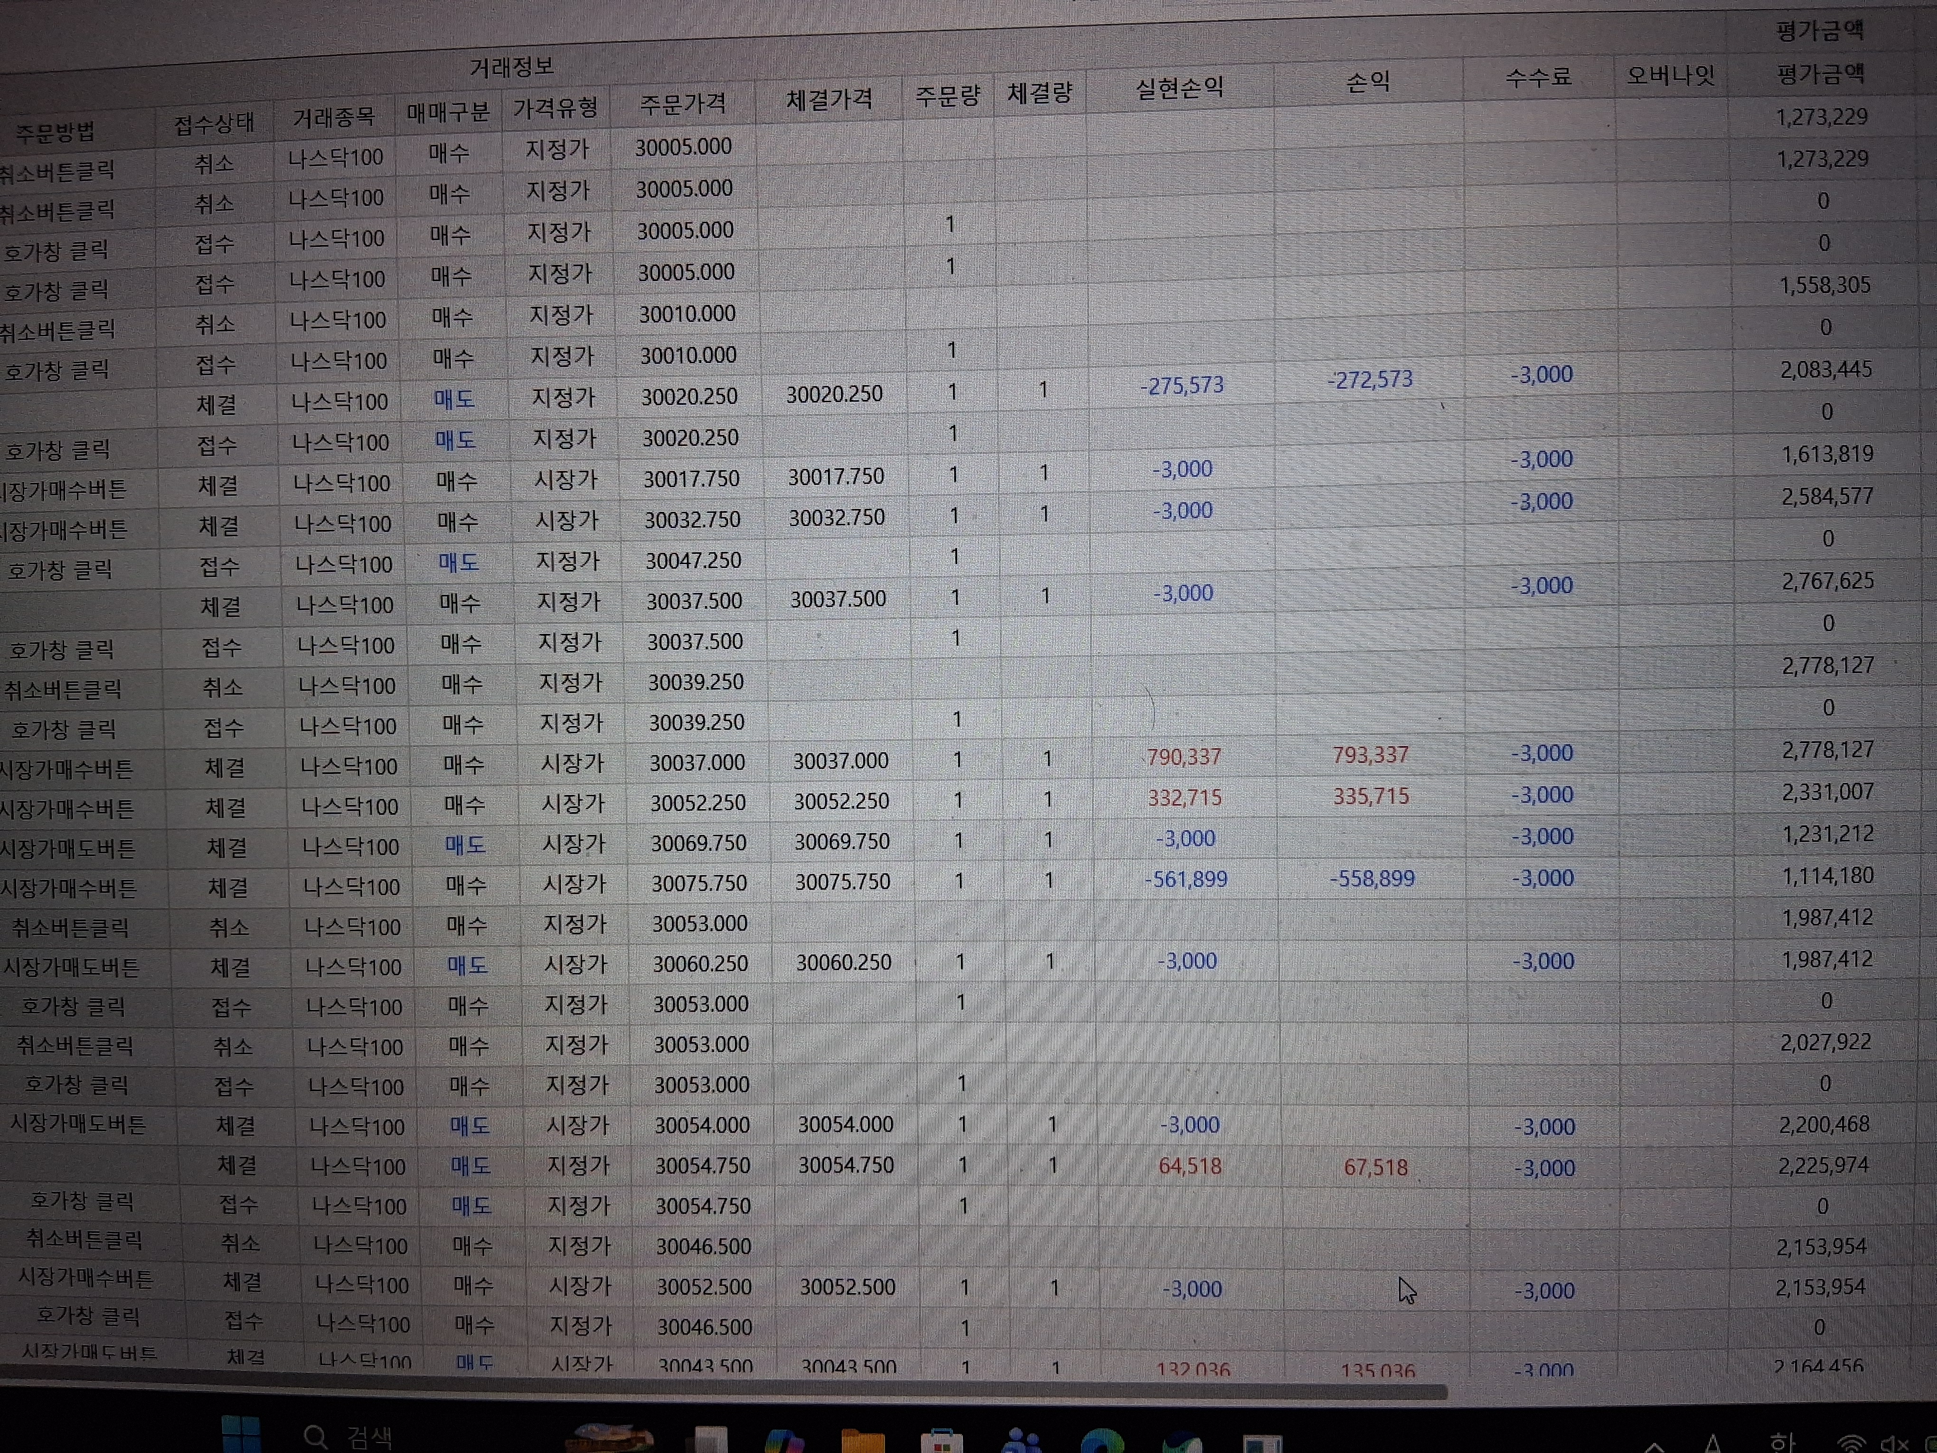Click the loss cell -558,899
The image size is (1937, 1453).
(x=1372, y=878)
